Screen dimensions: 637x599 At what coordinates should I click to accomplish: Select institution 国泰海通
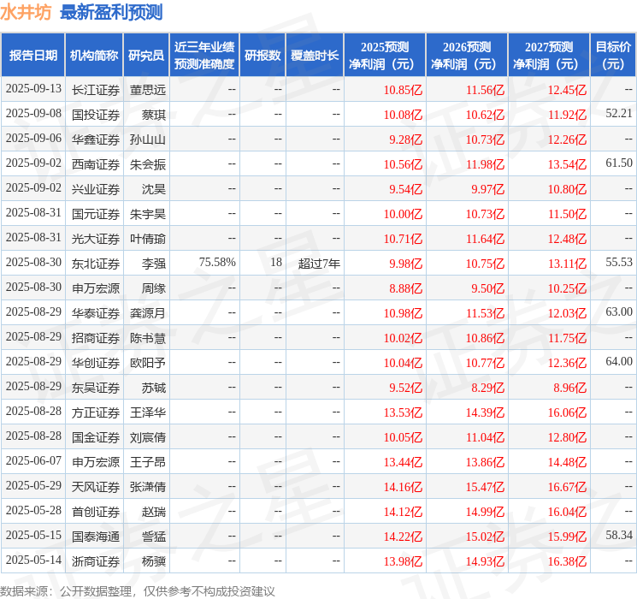[x=96, y=537]
